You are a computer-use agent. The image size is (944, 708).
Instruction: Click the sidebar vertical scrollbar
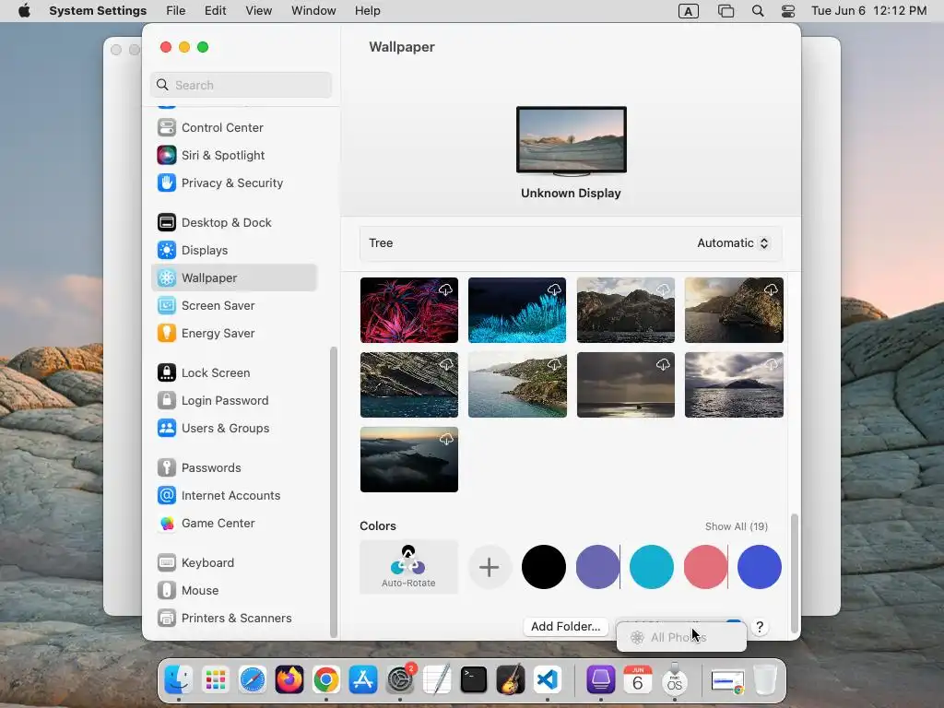(x=334, y=492)
